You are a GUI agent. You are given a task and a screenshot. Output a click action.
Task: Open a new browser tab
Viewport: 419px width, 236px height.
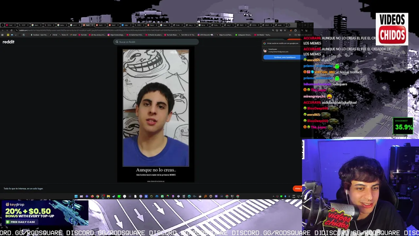(x=288, y=25)
